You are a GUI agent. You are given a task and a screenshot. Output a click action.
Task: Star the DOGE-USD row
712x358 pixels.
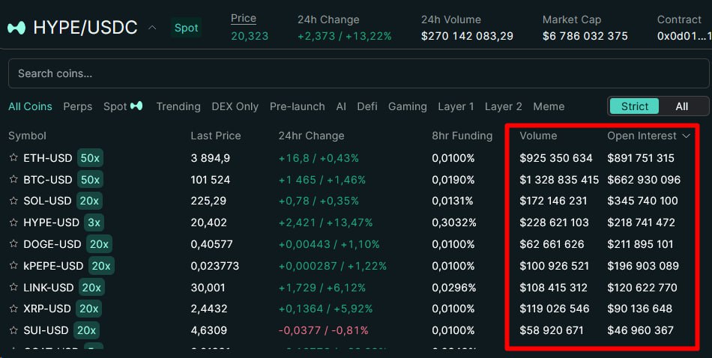(x=13, y=243)
